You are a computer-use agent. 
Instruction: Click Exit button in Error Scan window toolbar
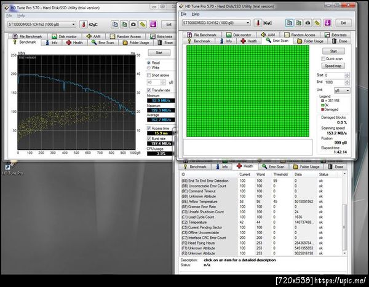click(x=343, y=23)
